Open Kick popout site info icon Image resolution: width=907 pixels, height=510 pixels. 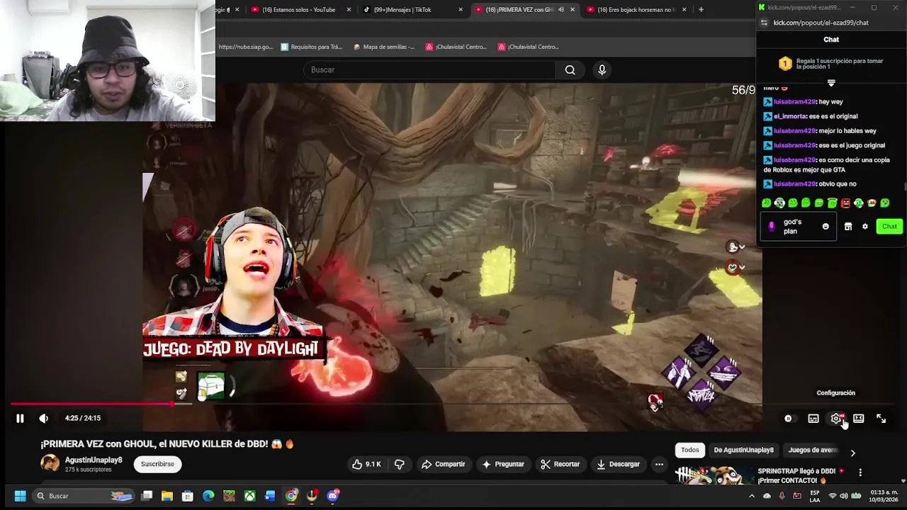click(x=764, y=23)
